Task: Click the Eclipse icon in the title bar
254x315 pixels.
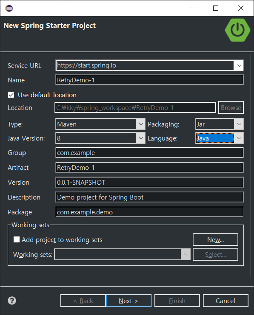Action: (x=9, y=8)
